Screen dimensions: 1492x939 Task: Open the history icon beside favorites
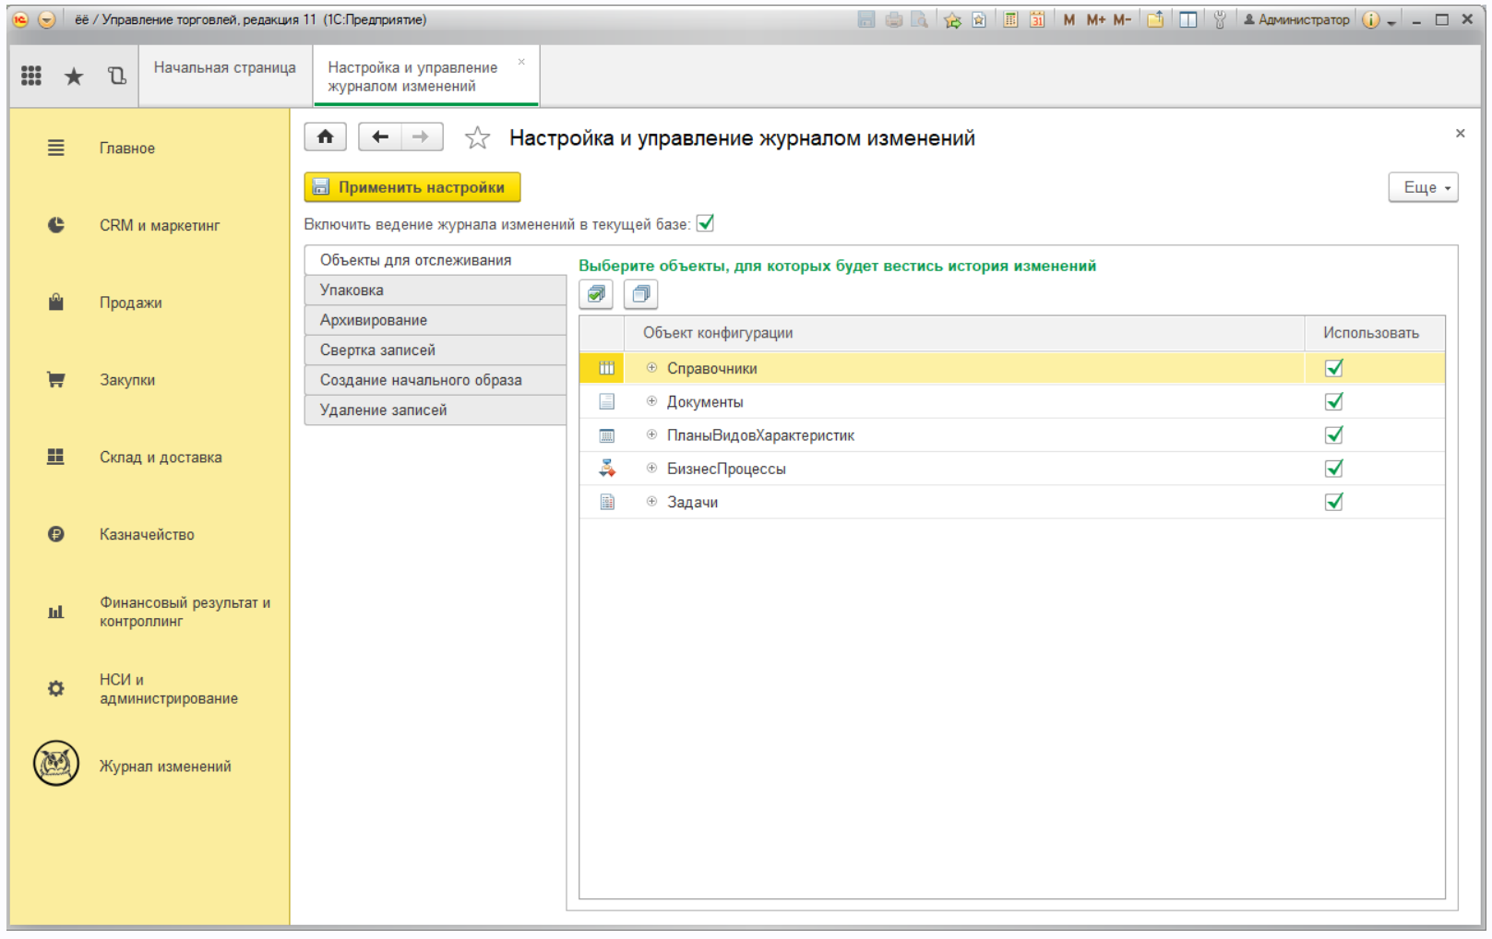(116, 76)
